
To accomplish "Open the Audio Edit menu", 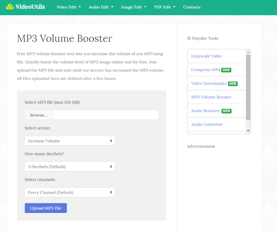I will [101, 7].
